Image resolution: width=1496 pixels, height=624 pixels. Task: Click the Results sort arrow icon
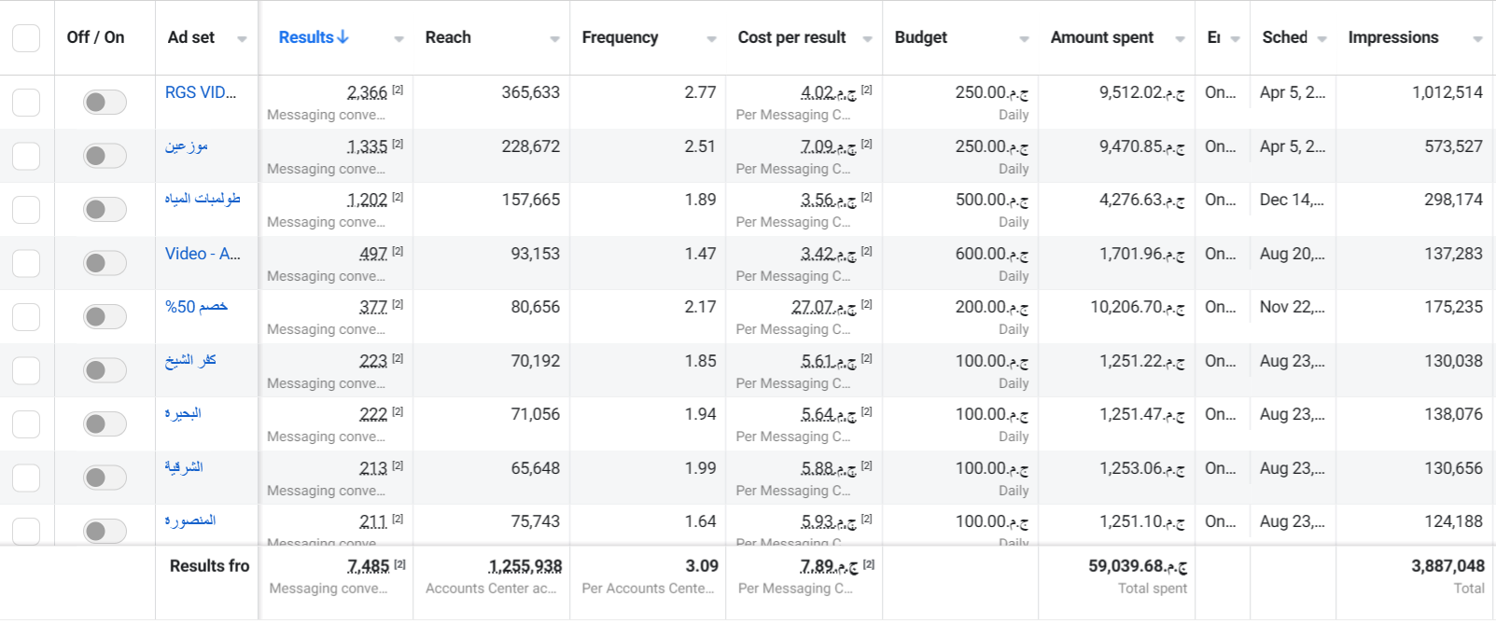coord(343,37)
